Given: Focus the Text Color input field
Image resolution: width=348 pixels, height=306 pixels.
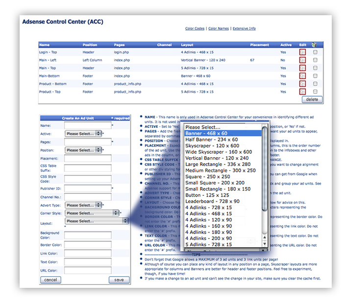Looking at the screenshot, I should point(88,261).
